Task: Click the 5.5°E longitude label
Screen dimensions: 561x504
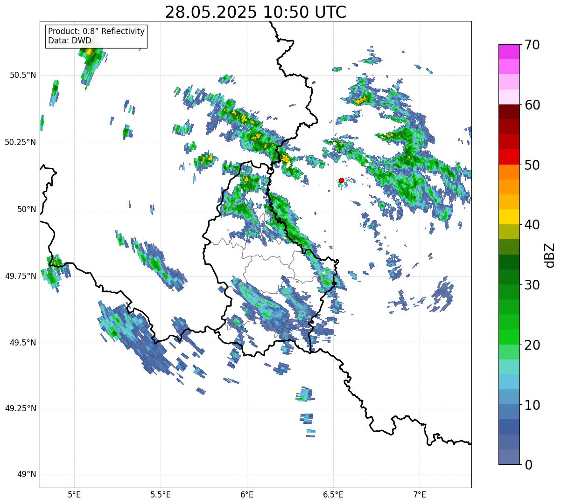Action: coord(161,494)
